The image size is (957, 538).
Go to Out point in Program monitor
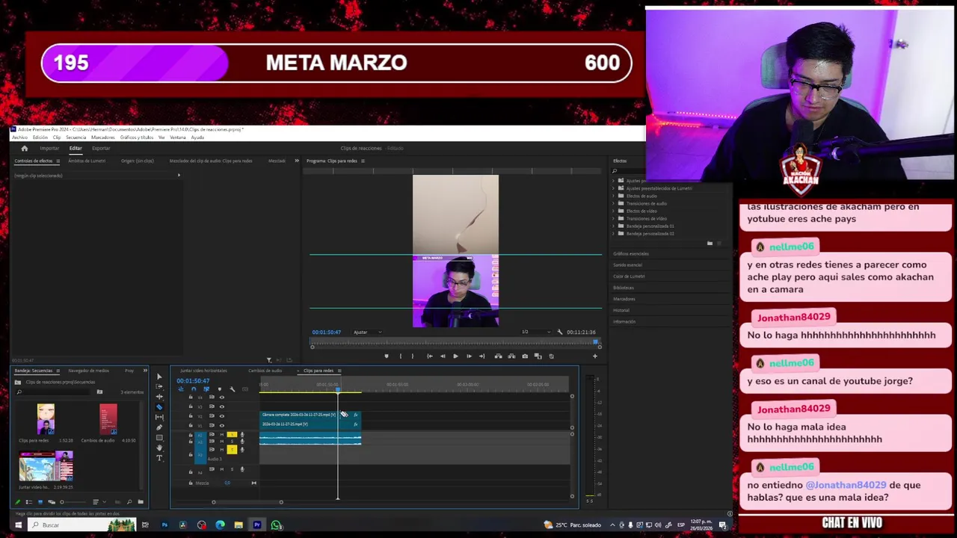point(482,356)
